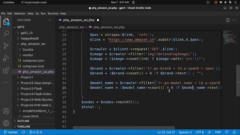Screen dimensions: 240x135
Task: Click the PHP file icon in breadcrumb
Action: (90, 27)
